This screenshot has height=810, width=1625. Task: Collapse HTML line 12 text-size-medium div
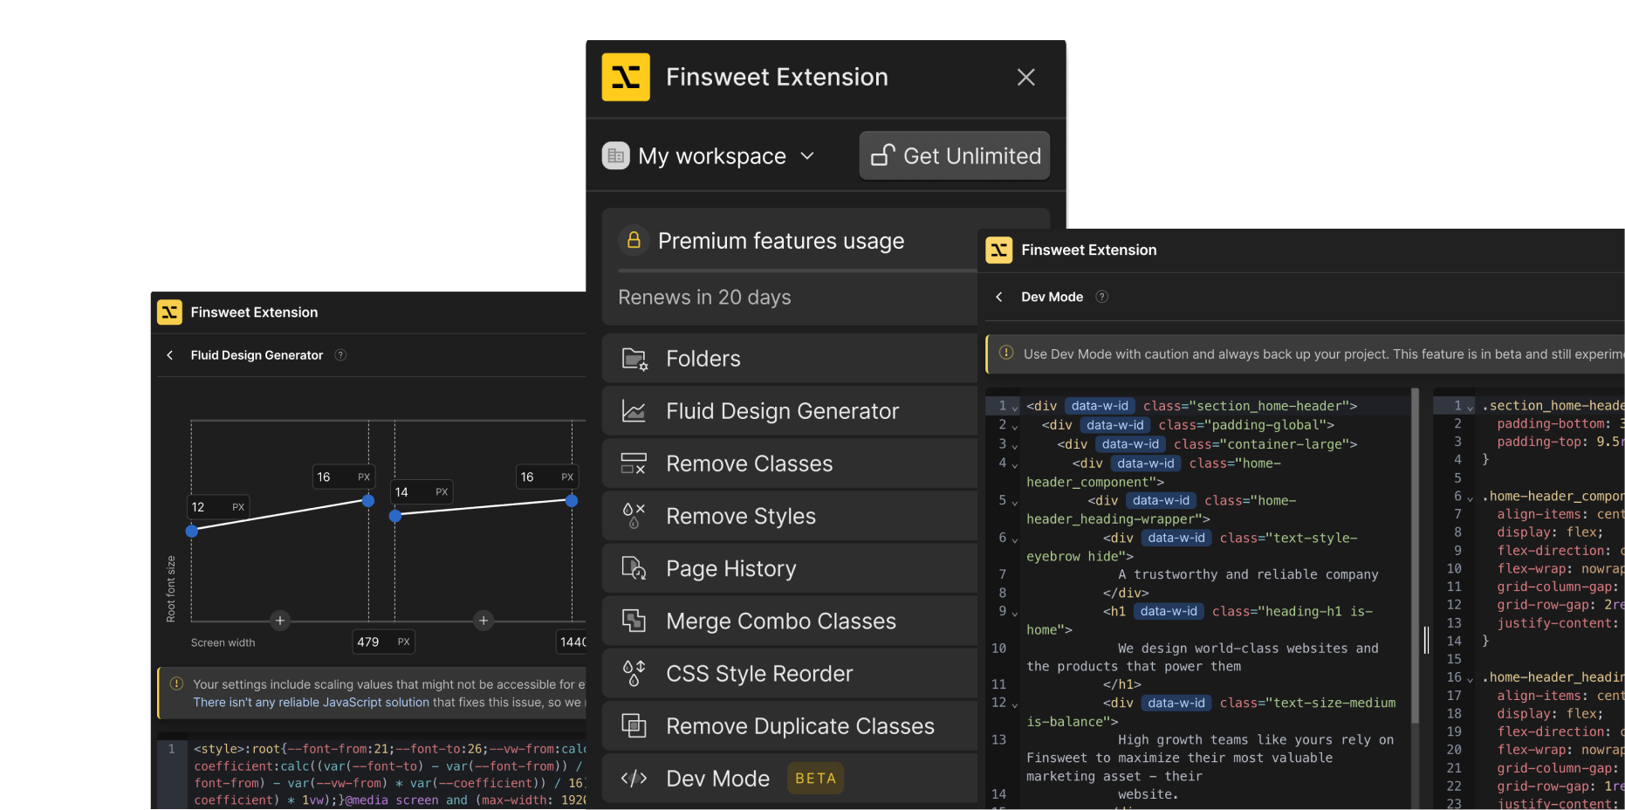click(x=1015, y=704)
